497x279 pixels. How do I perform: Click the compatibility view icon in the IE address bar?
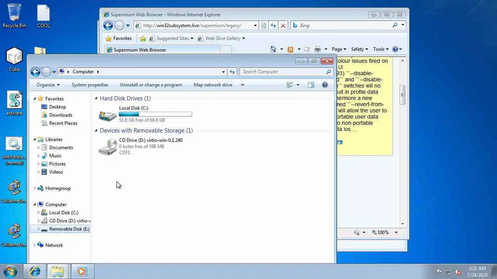coord(264,26)
